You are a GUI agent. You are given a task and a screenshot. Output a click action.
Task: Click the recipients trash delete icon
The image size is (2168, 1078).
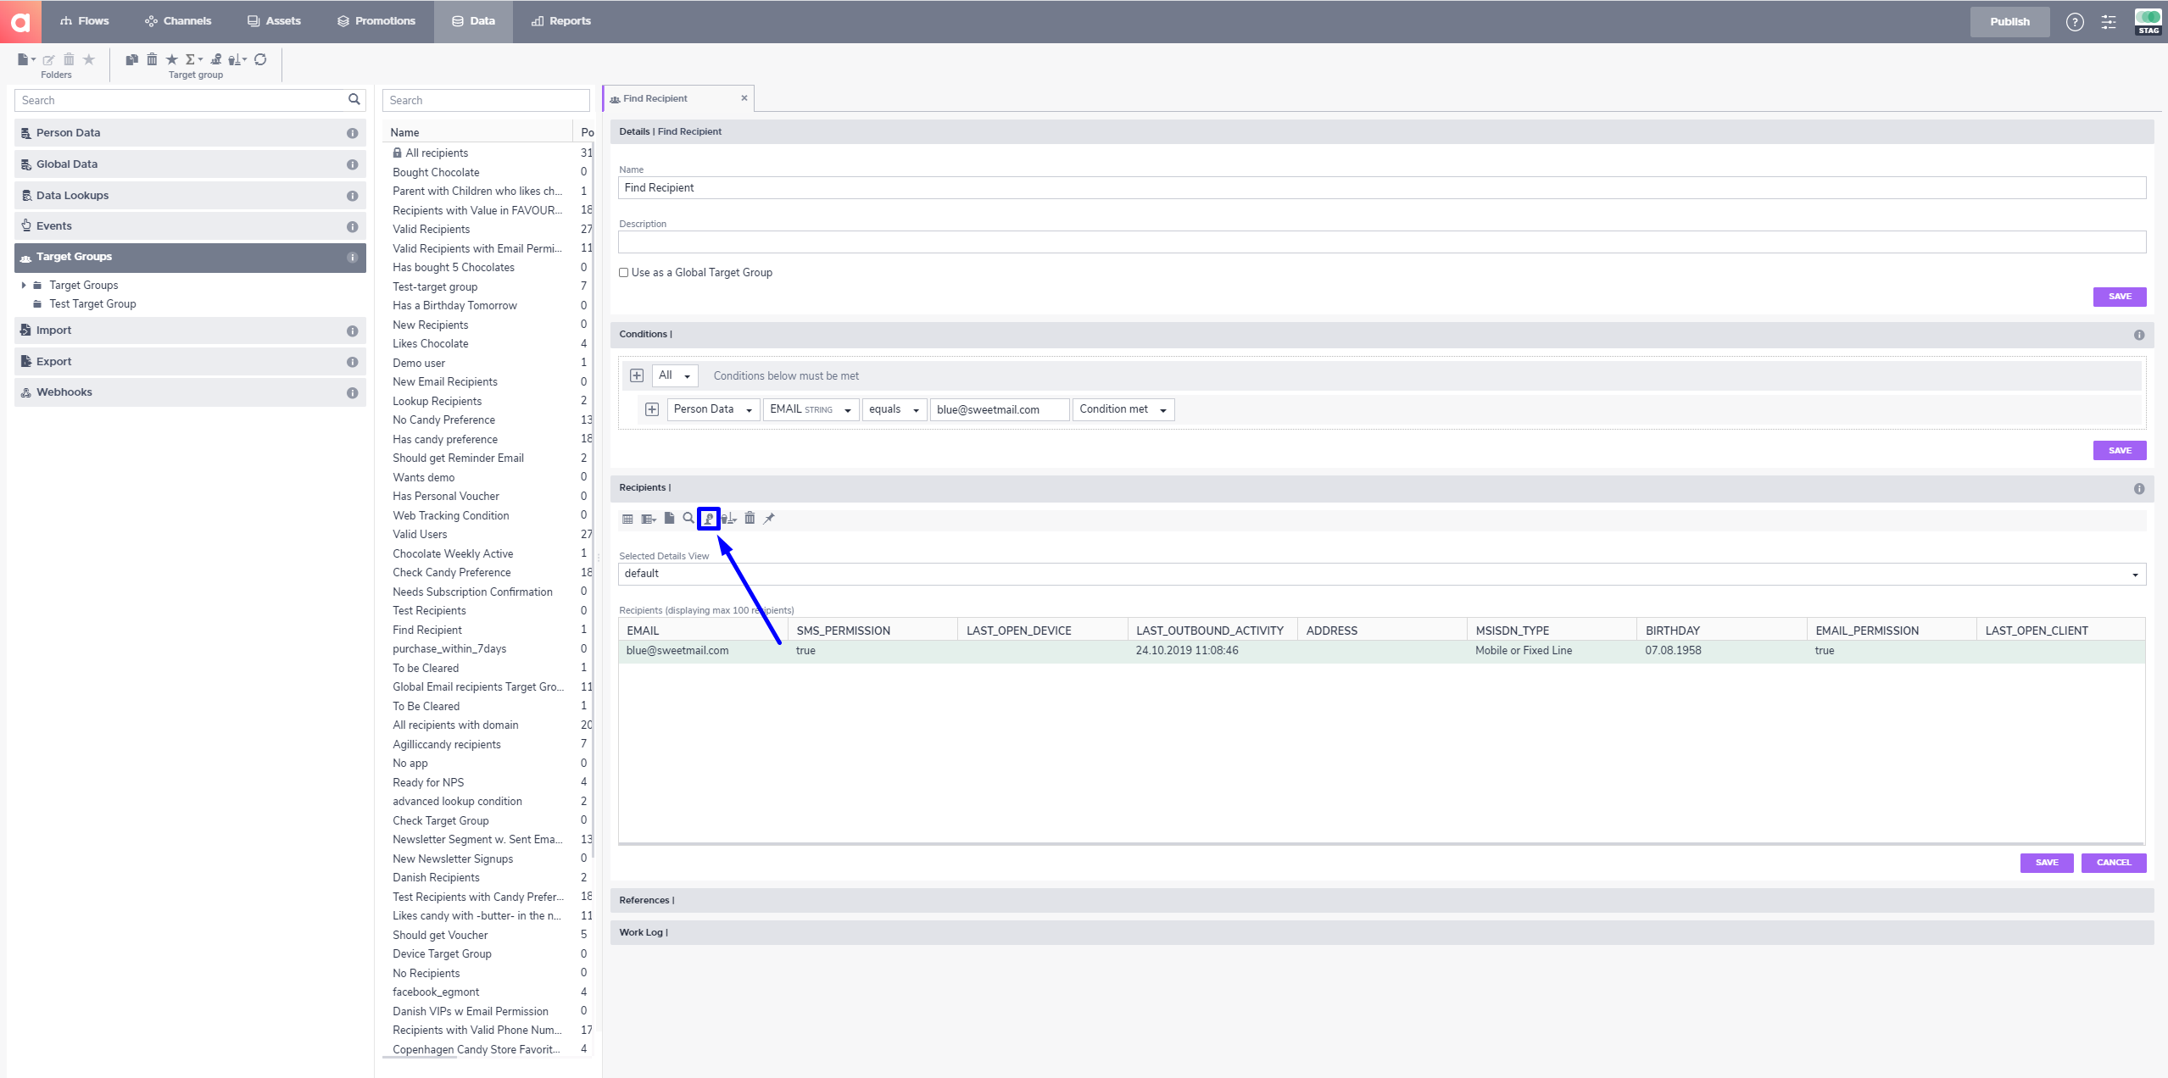click(x=750, y=518)
